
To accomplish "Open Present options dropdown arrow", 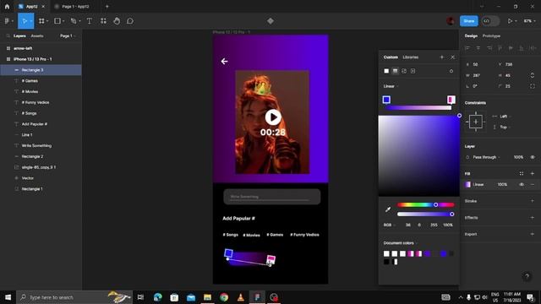I will (516, 21).
